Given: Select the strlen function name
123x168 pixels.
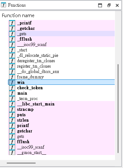Looking at the screenshot, I should tap(23, 120).
